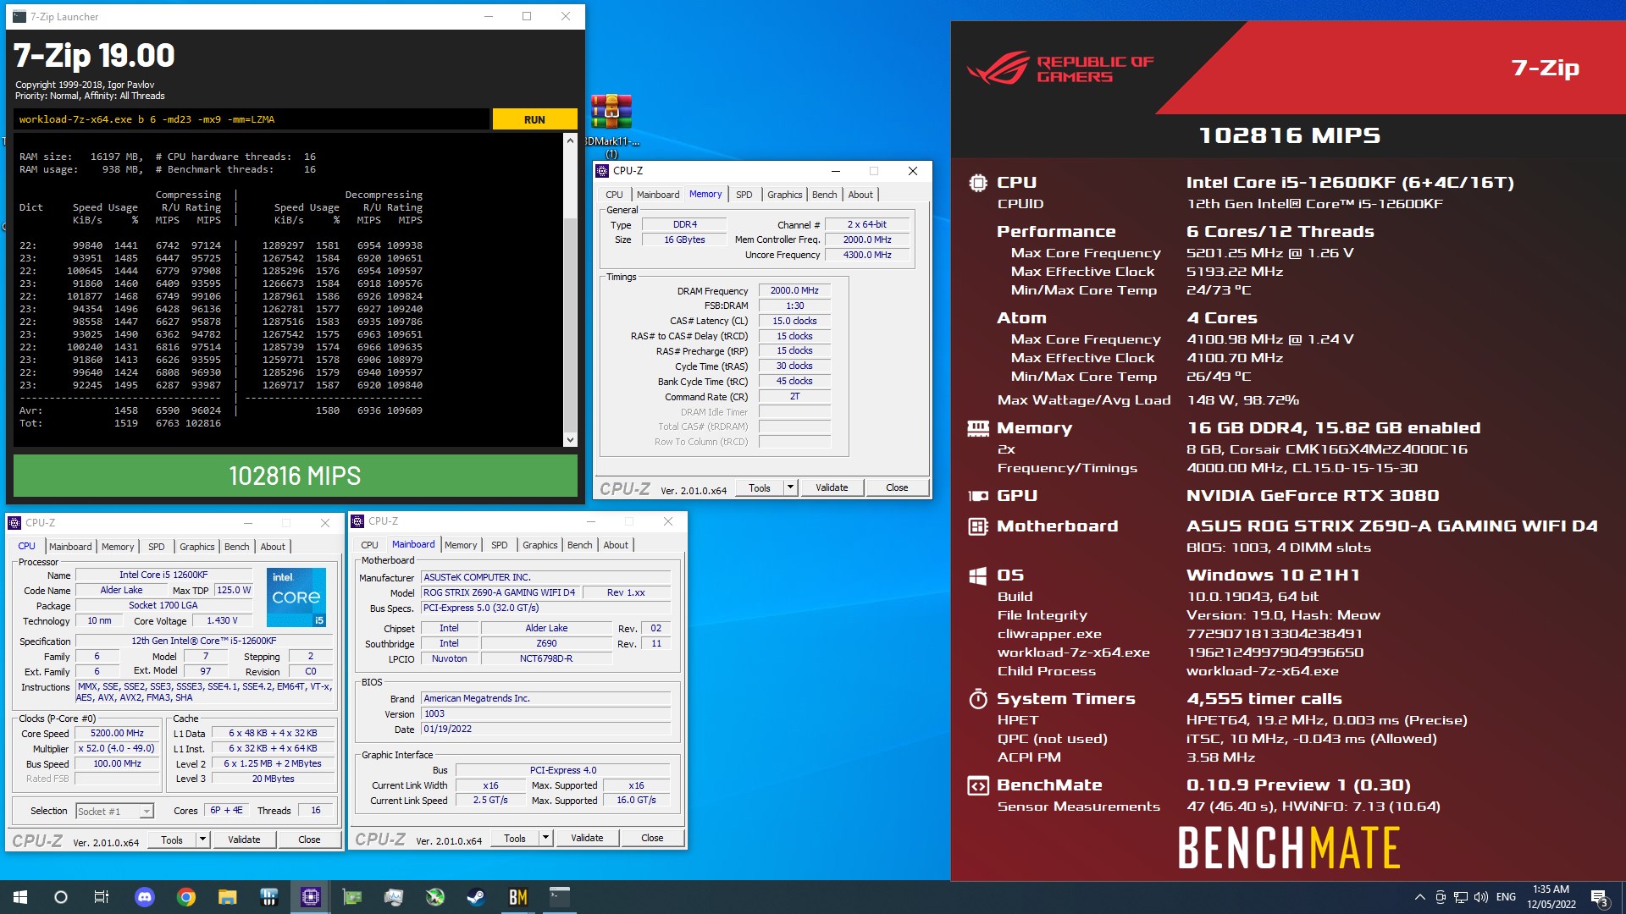Open Memory tab in Processor CPU-Z window
Image resolution: width=1626 pixels, height=914 pixels.
[x=118, y=547]
